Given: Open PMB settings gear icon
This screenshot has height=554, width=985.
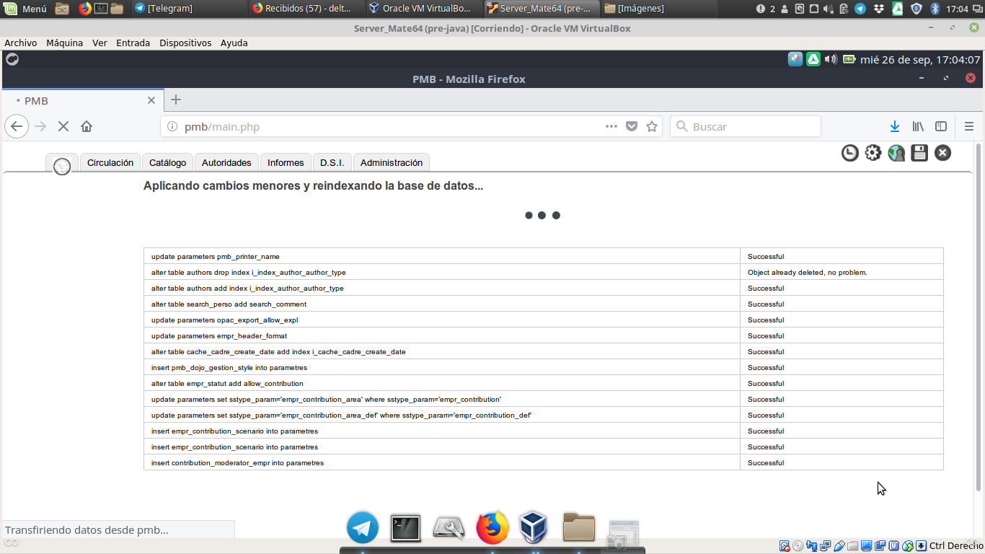Looking at the screenshot, I should click(x=873, y=153).
